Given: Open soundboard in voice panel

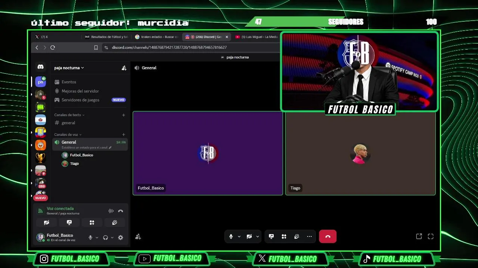Looking at the screenshot, I should pos(115,223).
